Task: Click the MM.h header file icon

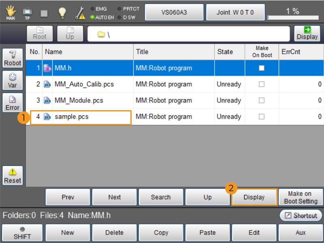Action: pos(47,68)
